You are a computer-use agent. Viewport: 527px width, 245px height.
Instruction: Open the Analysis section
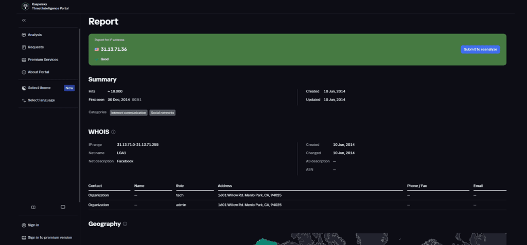(x=34, y=35)
